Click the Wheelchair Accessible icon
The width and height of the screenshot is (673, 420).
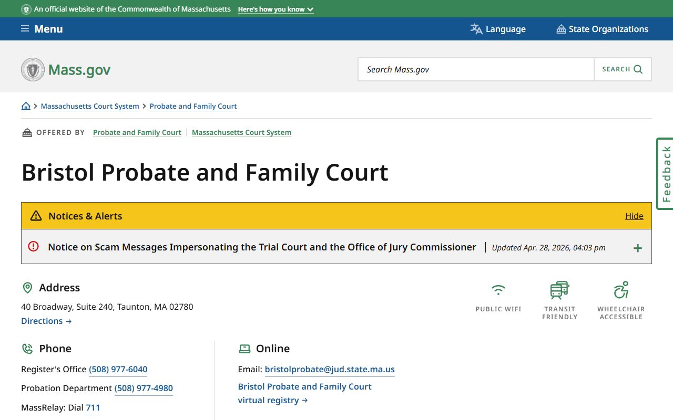[621, 290]
